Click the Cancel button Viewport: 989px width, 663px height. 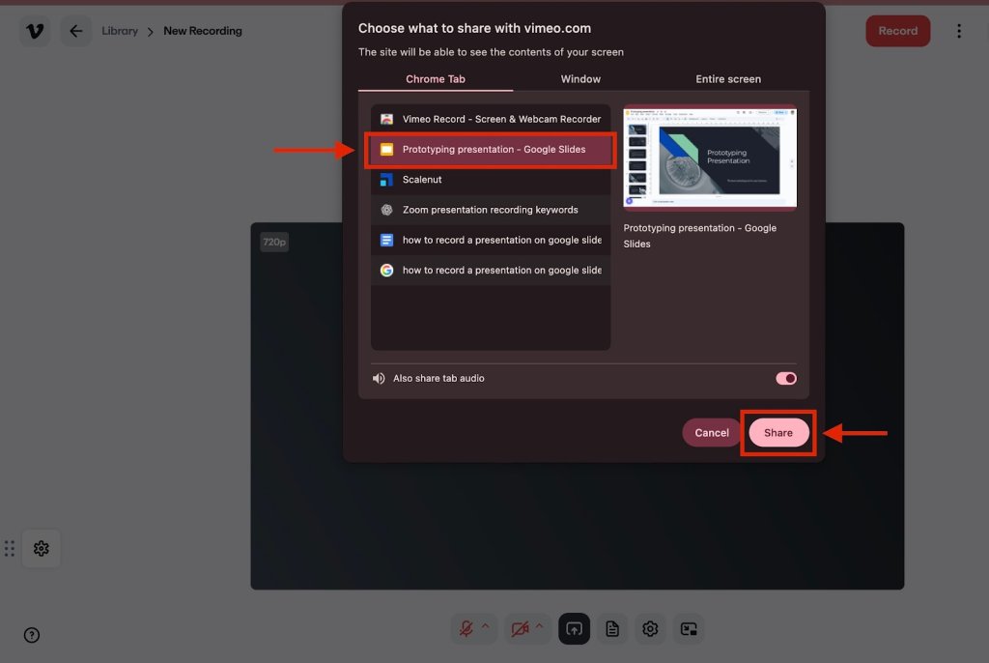pos(712,433)
